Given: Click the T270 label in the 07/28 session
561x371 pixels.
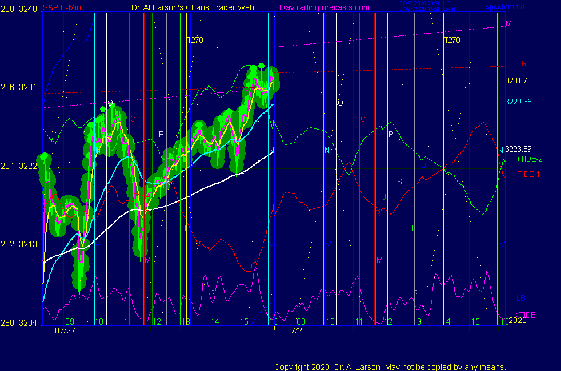Looking at the screenshot, I should pos(452,40).
